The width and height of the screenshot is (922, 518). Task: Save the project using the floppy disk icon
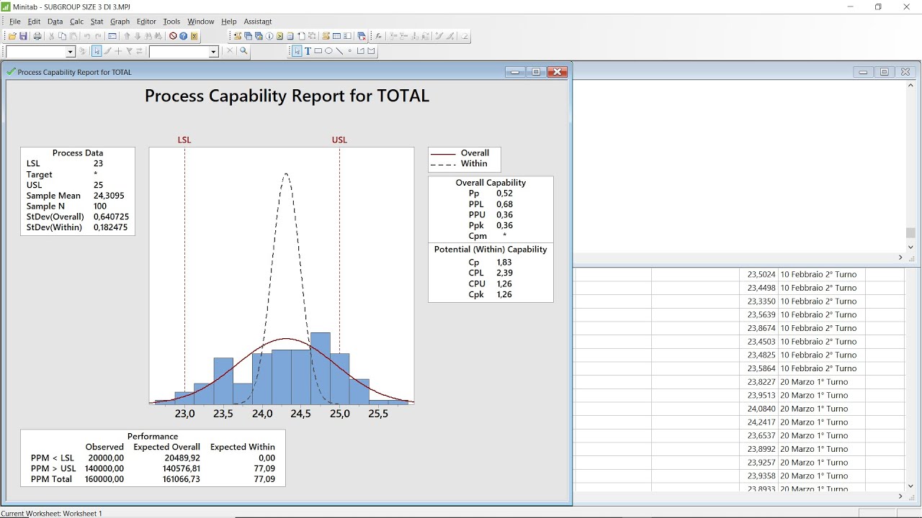coord(23,36)
